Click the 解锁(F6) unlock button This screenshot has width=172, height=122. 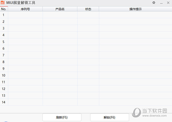(110, 117)
